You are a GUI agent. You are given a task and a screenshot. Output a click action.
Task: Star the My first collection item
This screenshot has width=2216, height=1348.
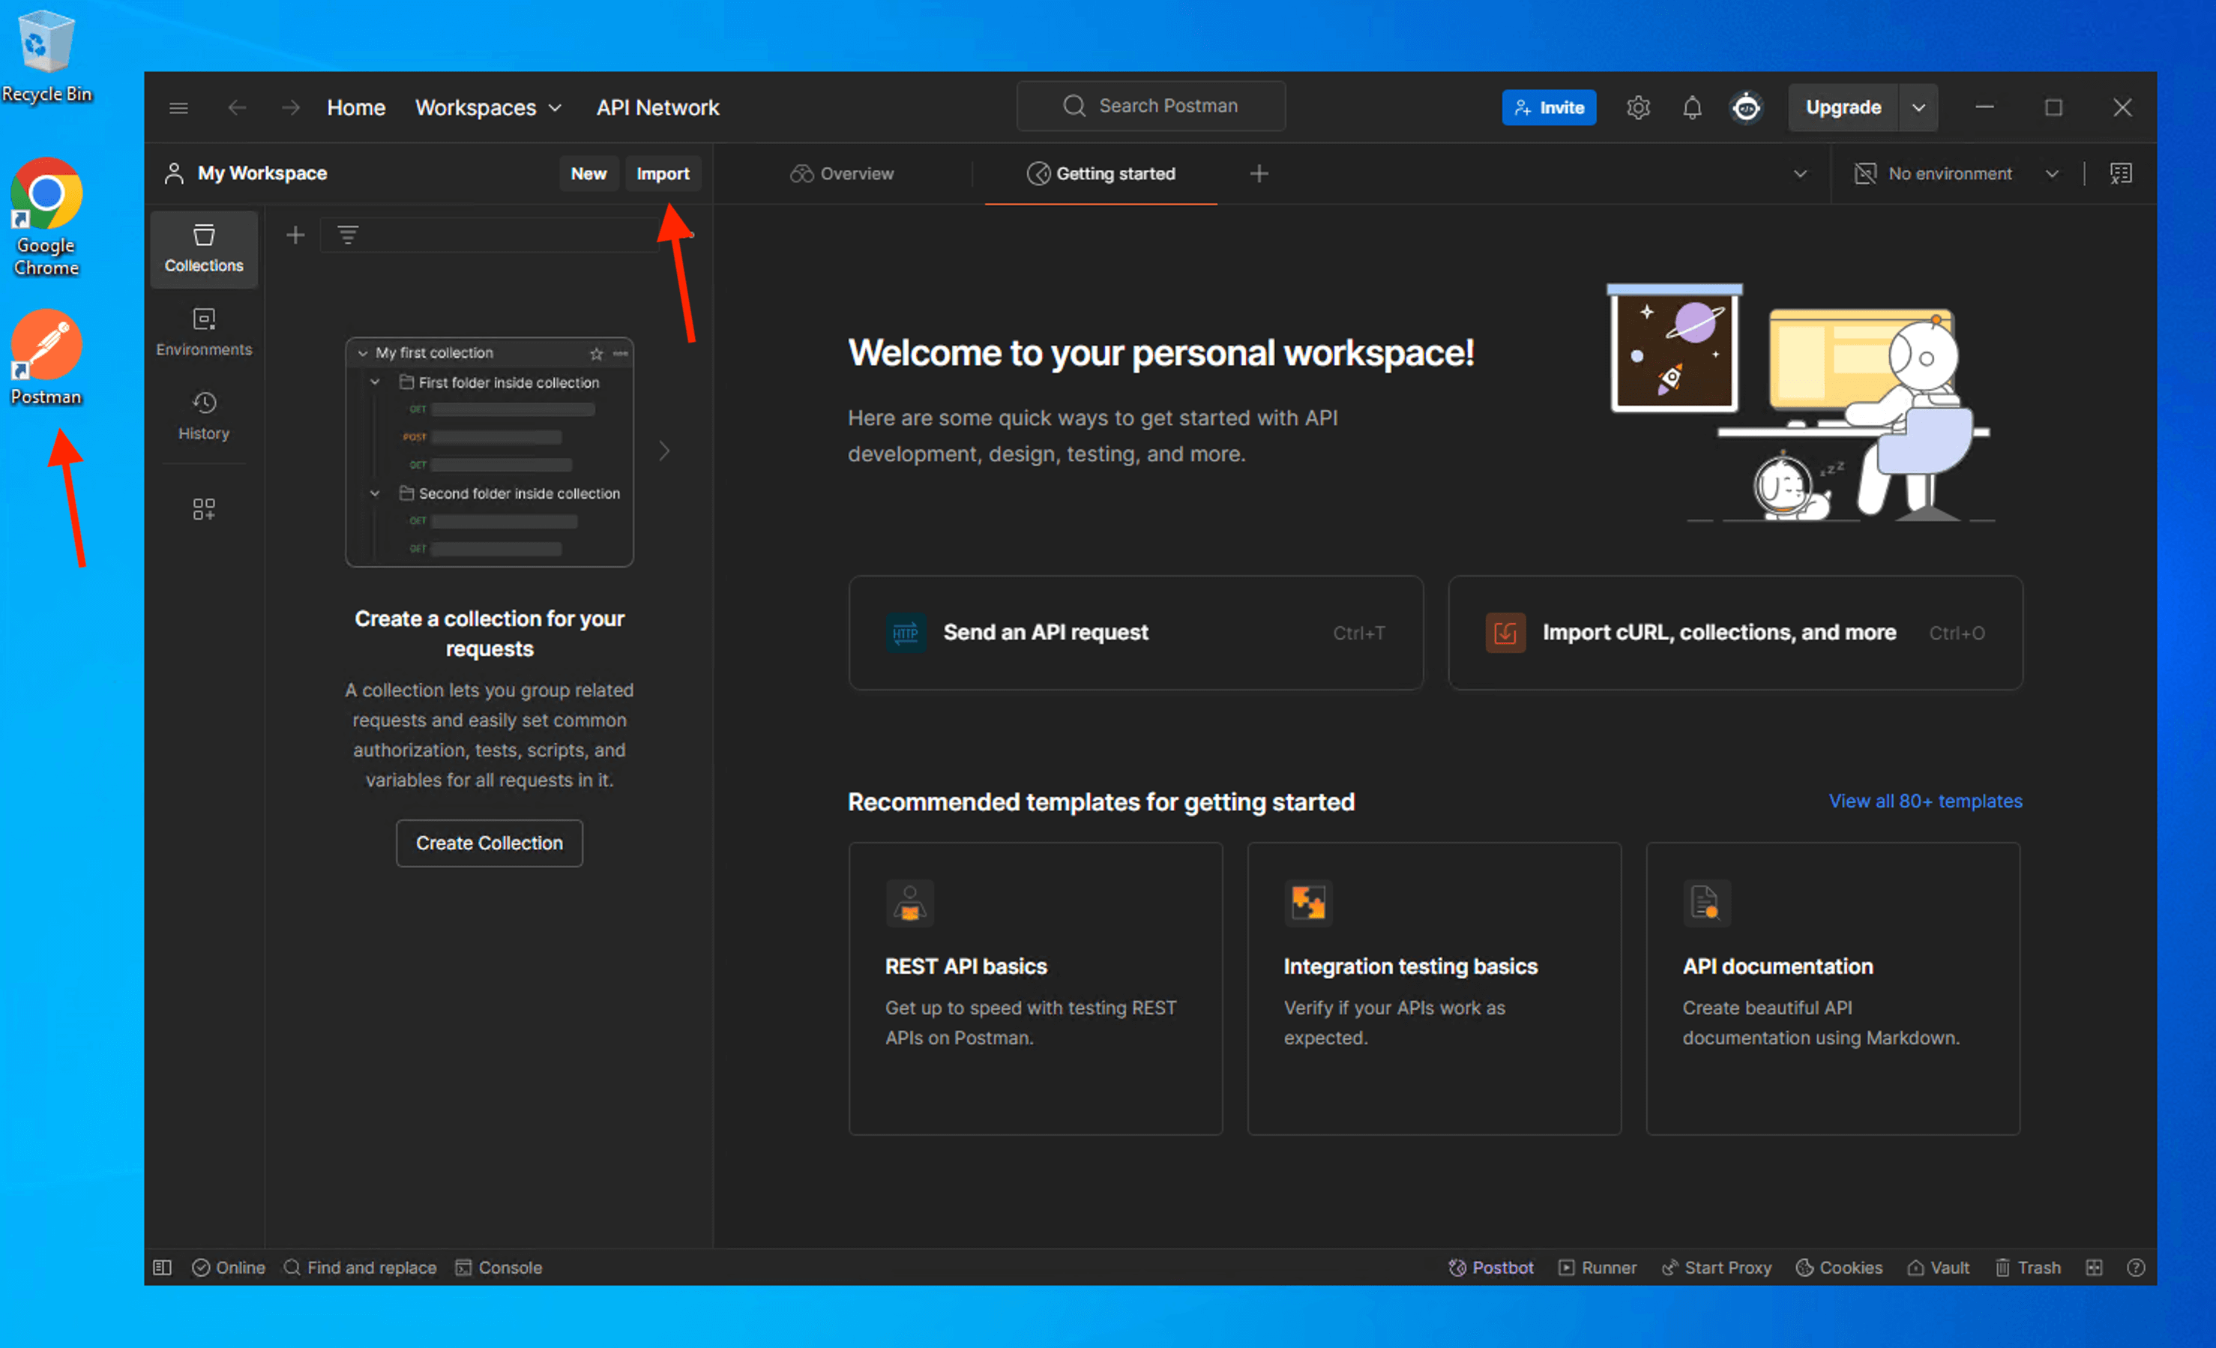(x=595, y=353)
